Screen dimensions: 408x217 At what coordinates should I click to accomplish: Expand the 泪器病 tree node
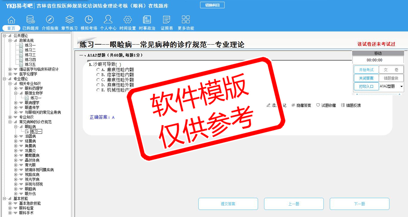coord(16,136)
